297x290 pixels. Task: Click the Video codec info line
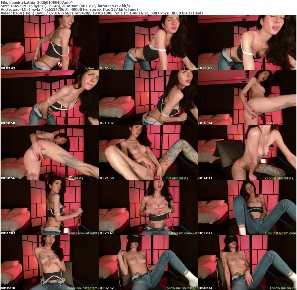coord(102,13)
